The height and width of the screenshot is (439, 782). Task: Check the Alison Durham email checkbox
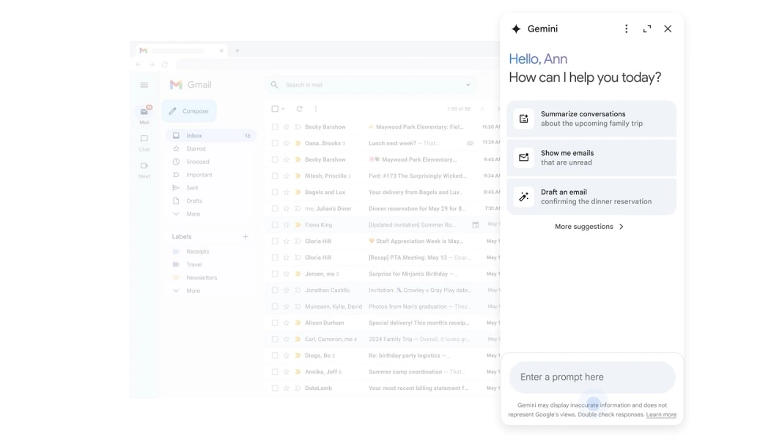tap(275, 323)
